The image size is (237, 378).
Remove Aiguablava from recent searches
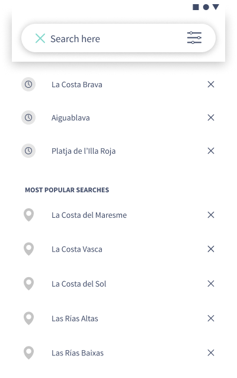211,117
